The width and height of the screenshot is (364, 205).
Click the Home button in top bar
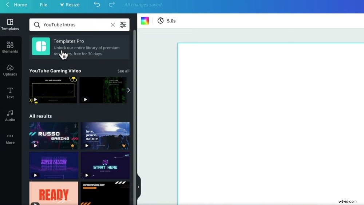[x=20, y=5]
